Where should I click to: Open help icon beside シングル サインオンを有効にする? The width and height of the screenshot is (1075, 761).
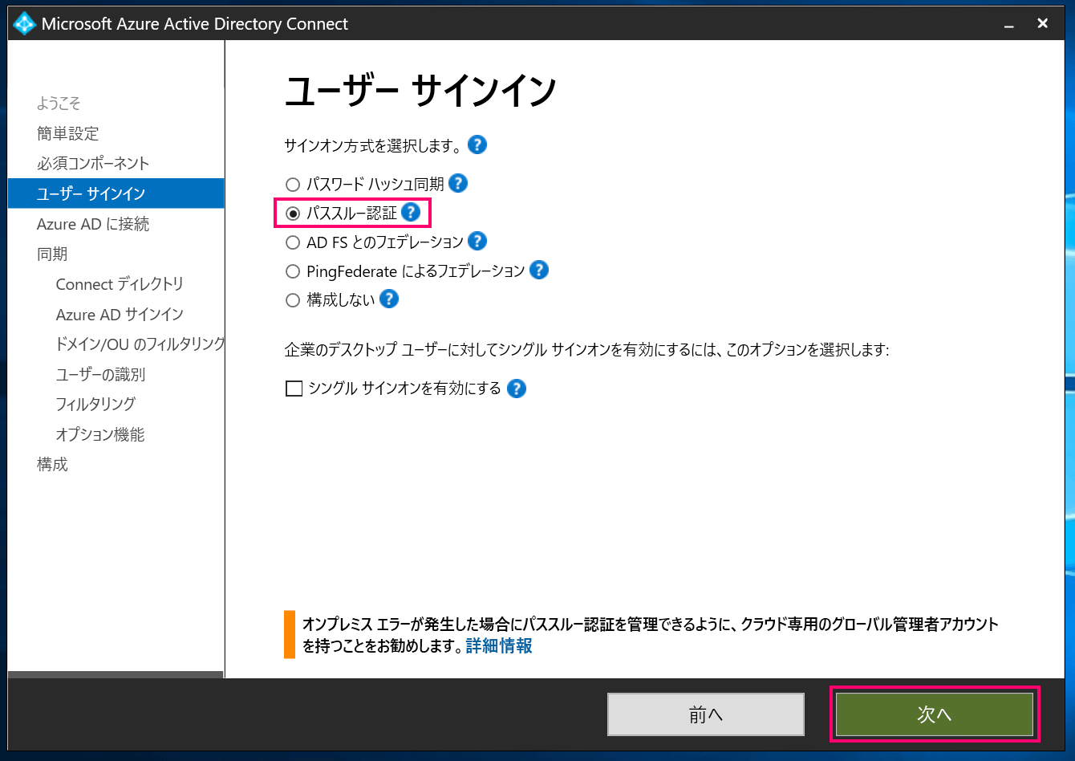pyautogui.click(x=517, y=389)
